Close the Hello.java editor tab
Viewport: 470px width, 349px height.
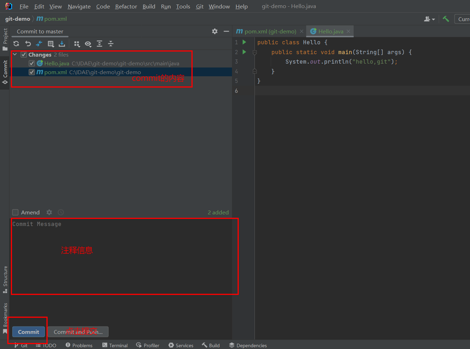pos(348,31)
